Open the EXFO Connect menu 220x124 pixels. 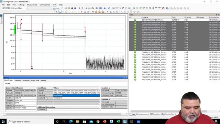(x=45, y=5)
